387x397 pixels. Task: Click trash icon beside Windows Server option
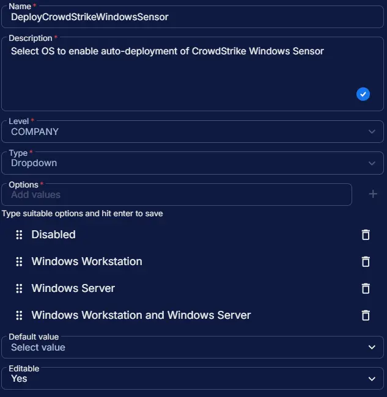366,288
